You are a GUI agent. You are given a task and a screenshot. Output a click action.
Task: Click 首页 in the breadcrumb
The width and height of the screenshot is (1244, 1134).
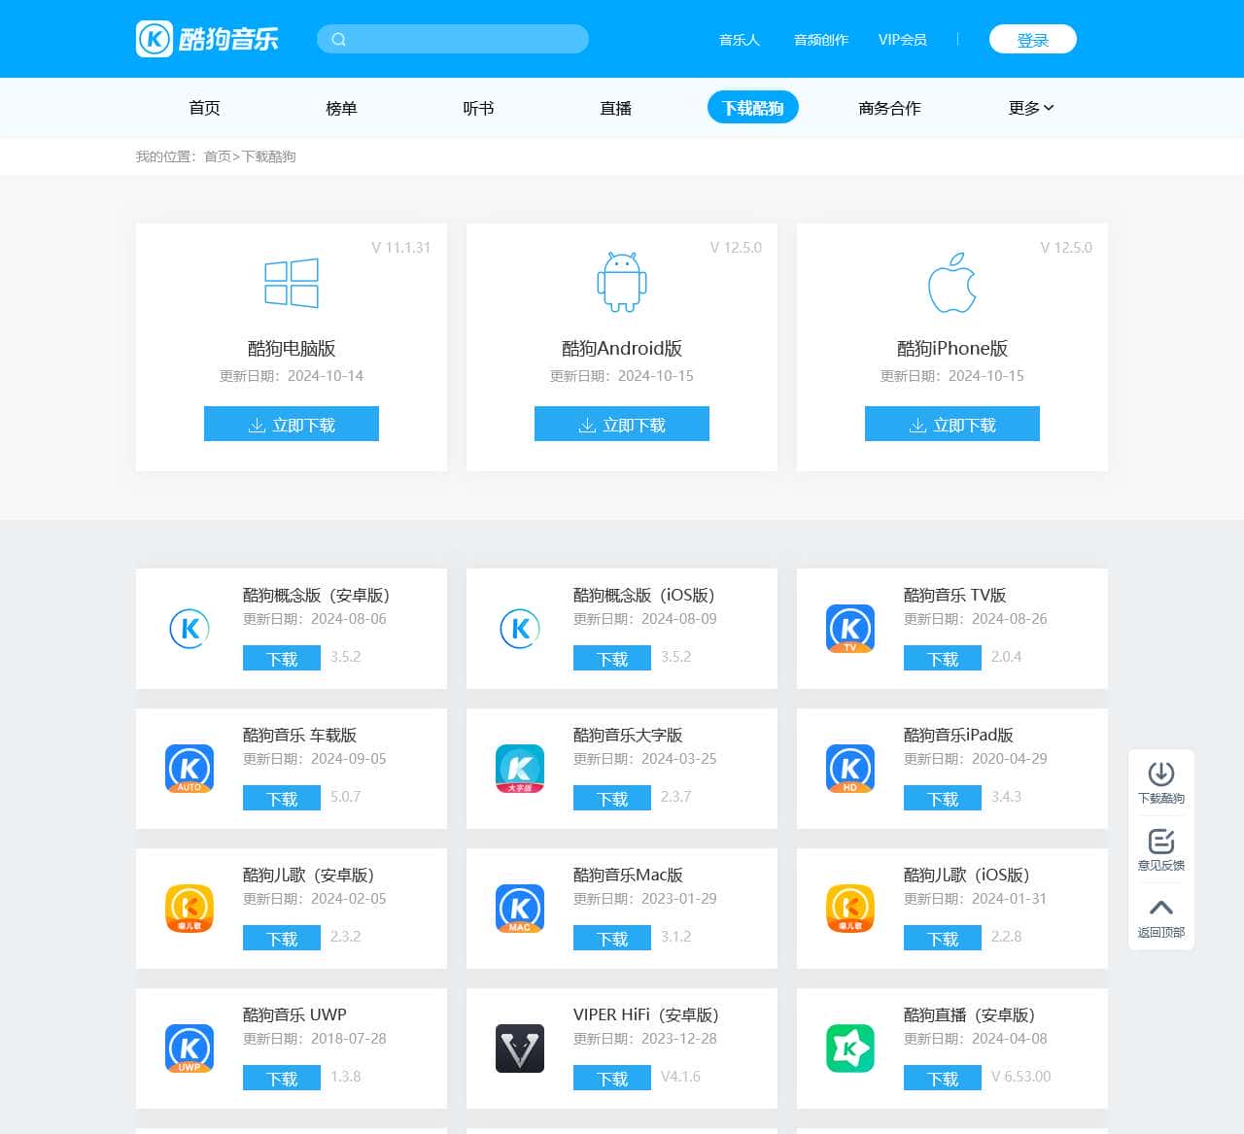click(218, 156)
